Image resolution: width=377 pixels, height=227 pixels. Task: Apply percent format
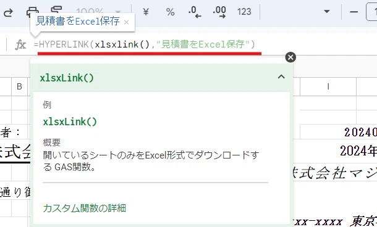(x=170, y=12)
